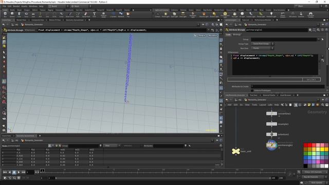The height and width of the screenshot is (185, 329).
Task: Jump to first frame button
Action: point(5,172)
